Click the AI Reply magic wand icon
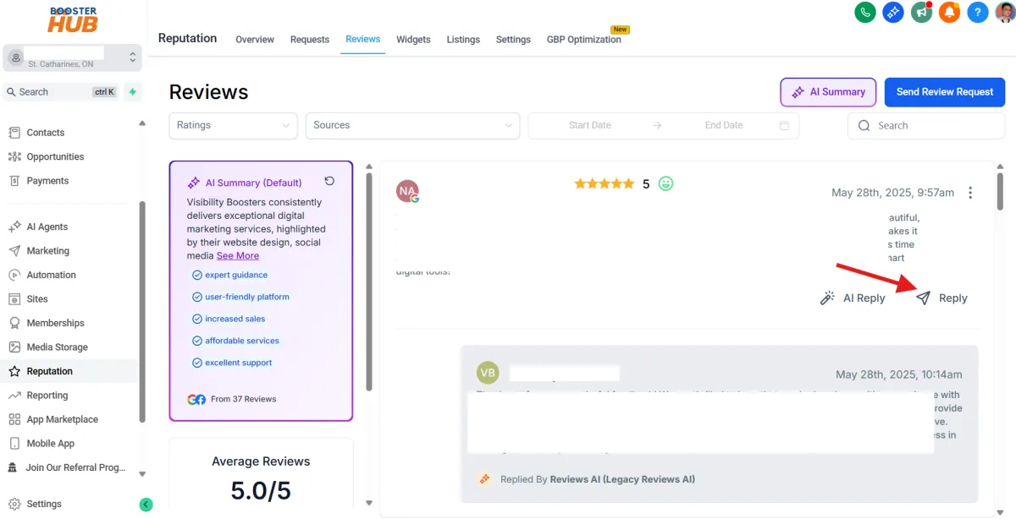Viewport: 1016px width, 519px height. coord(828,298)
